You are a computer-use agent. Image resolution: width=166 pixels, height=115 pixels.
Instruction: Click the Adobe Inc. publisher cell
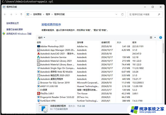(82, 46)
